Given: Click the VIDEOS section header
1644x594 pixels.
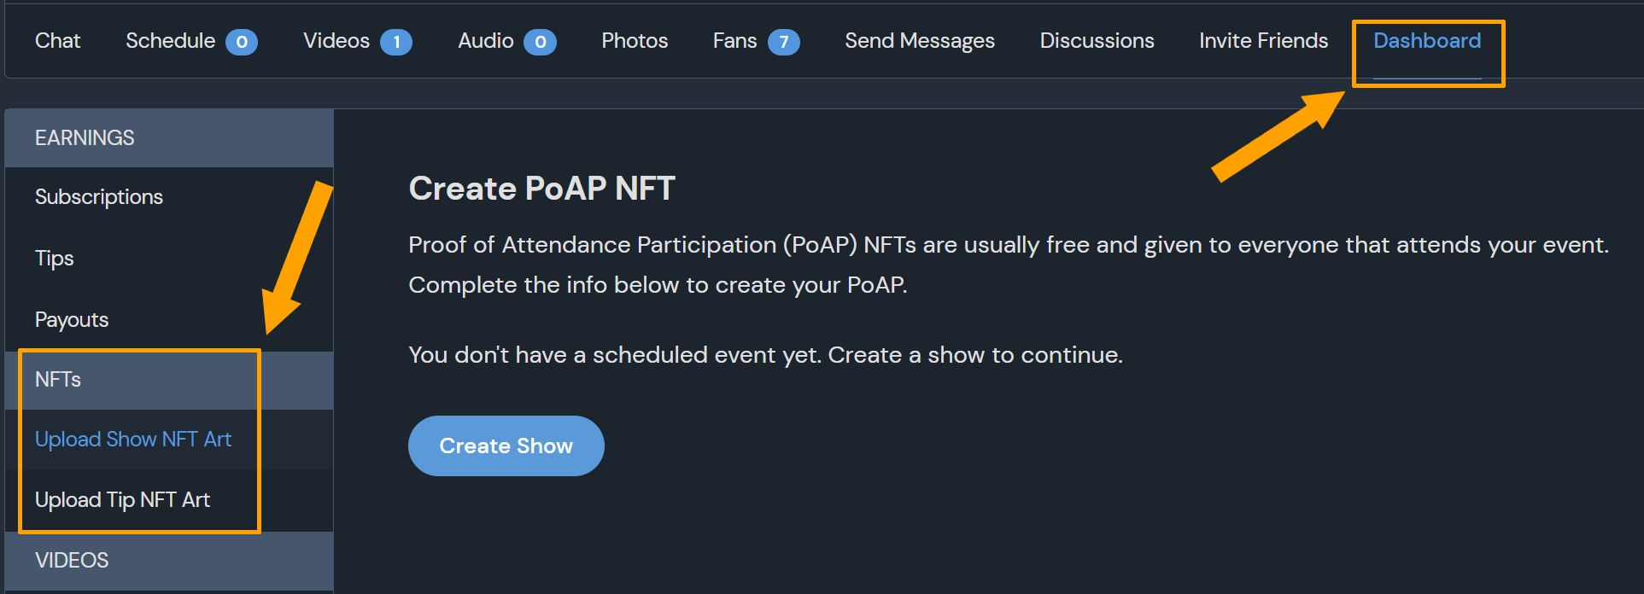Looking at the screenshot, I should tap(169, 561).
